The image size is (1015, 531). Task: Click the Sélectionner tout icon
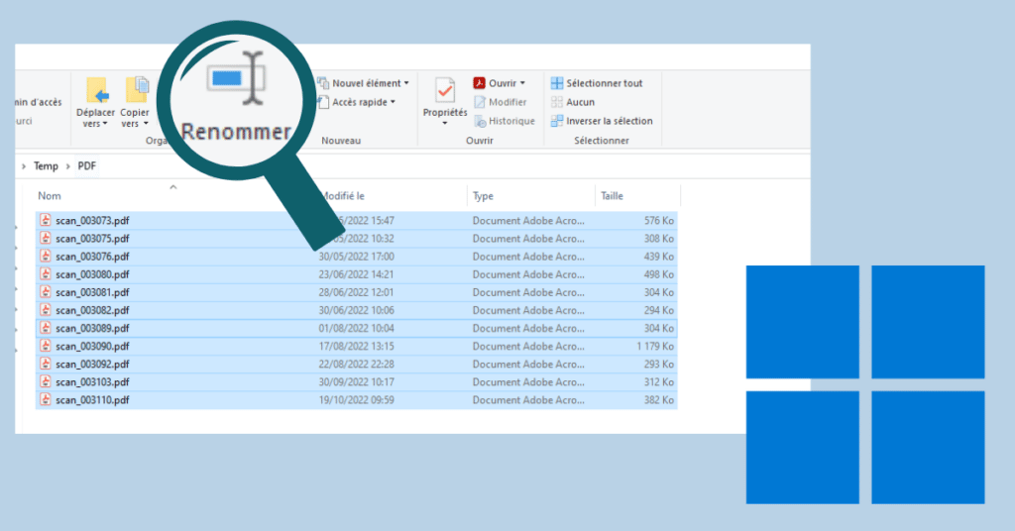[557, 83]
